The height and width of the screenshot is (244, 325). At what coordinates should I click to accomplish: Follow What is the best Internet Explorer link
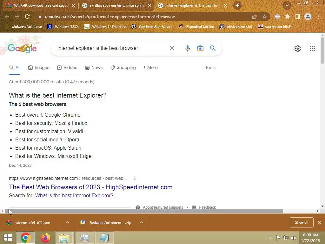[x=74, y=195]
